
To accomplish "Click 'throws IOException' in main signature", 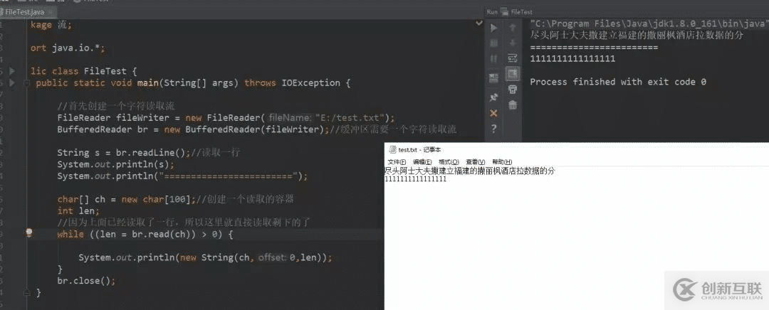I will (292, 82).
